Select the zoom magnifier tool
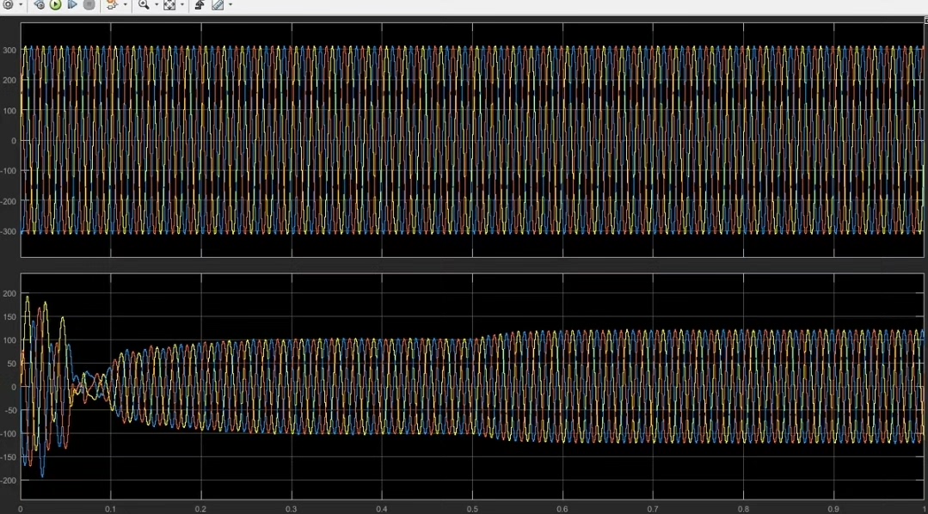This screenshot has width=928, height=514. tap(144, 5)
